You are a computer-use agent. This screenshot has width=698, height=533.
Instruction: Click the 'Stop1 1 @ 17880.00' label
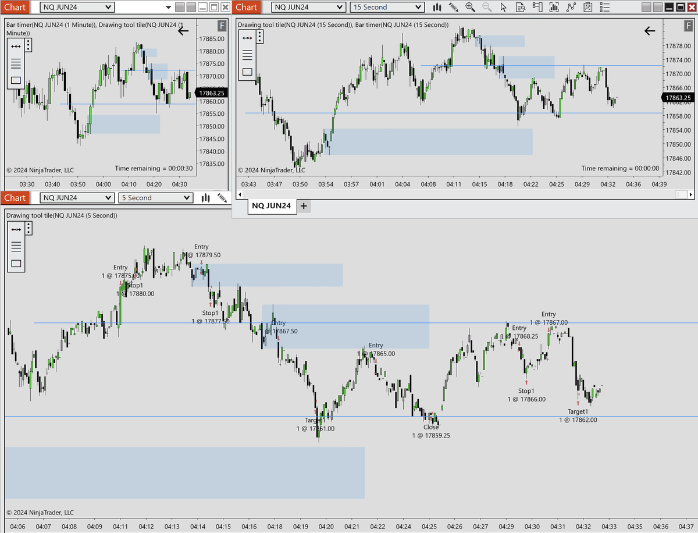point(135,289)
